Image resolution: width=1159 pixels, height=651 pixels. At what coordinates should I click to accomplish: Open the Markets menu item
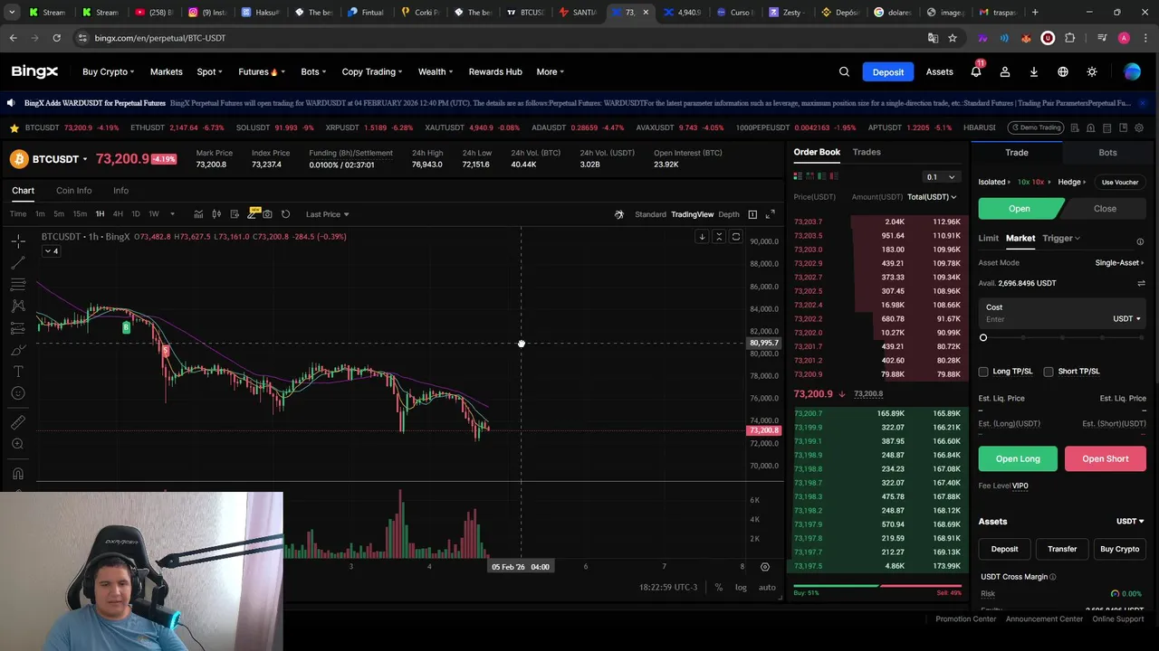coord(166,71)
